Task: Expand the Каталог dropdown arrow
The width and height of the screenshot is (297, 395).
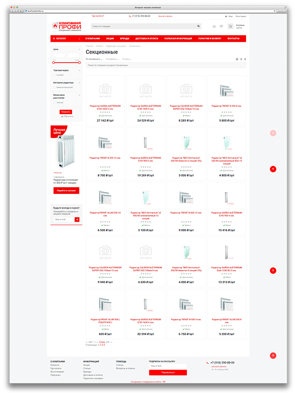Action: click(79, 39)
